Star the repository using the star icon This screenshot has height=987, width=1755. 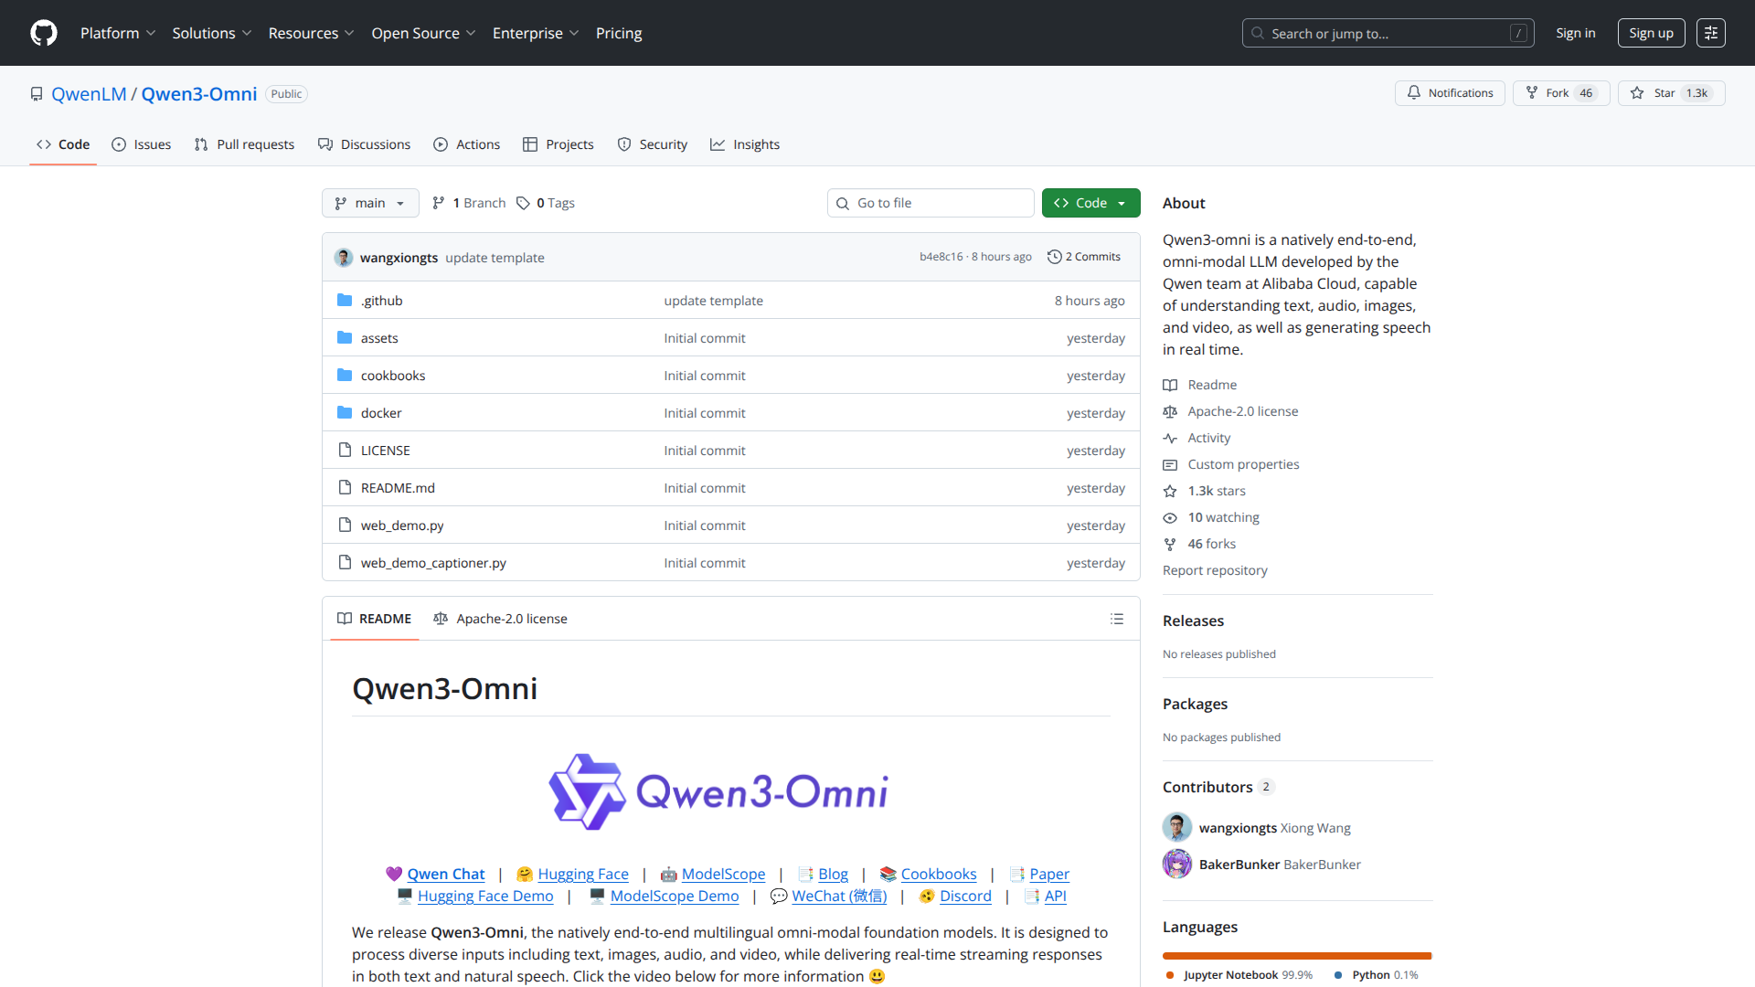[1639, 92]
